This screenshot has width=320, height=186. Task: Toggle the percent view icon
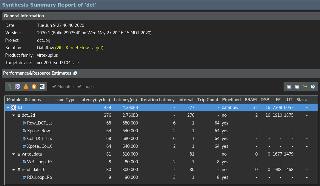tap(42, 87)
